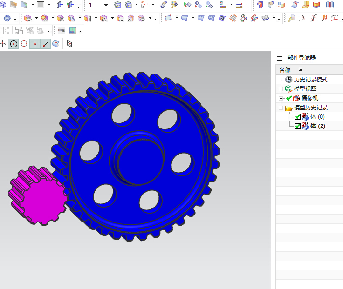This screenshot has height=289, width=343.
Task: Click the grid snap icon
Action: (69, 44)
